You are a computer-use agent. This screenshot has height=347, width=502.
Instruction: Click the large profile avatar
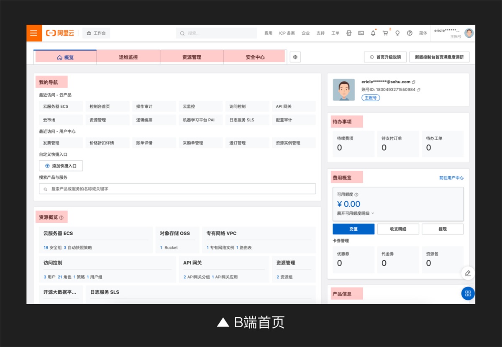tap(344, 90)
